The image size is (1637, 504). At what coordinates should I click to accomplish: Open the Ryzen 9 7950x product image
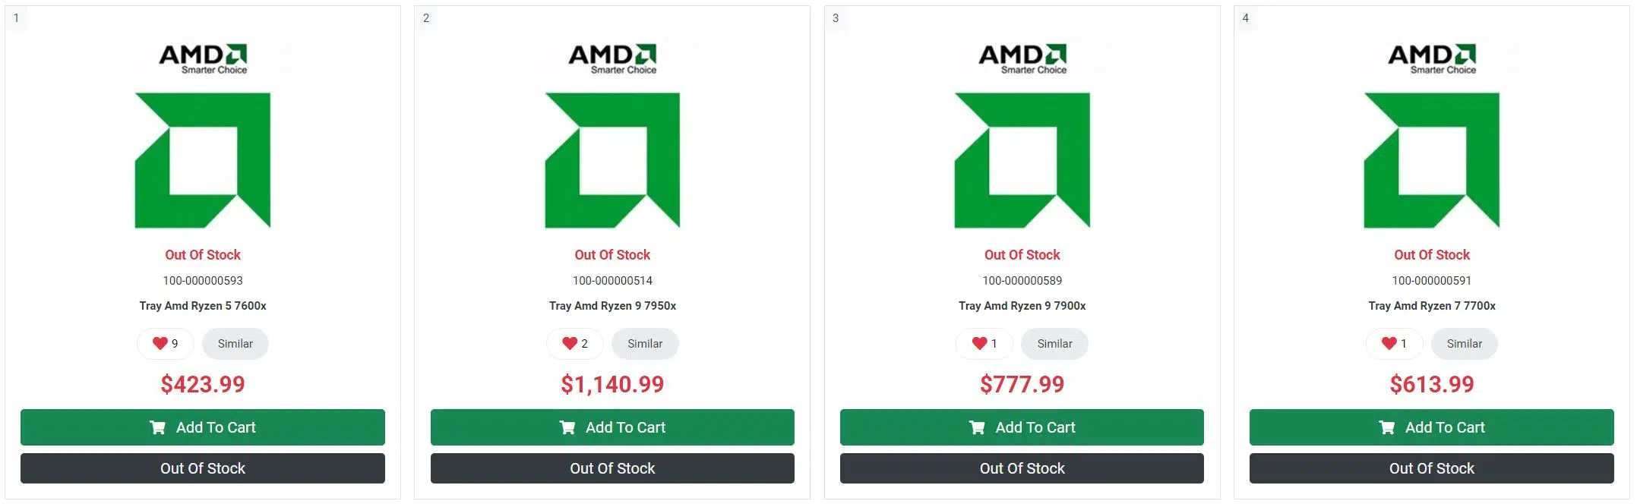612,160
